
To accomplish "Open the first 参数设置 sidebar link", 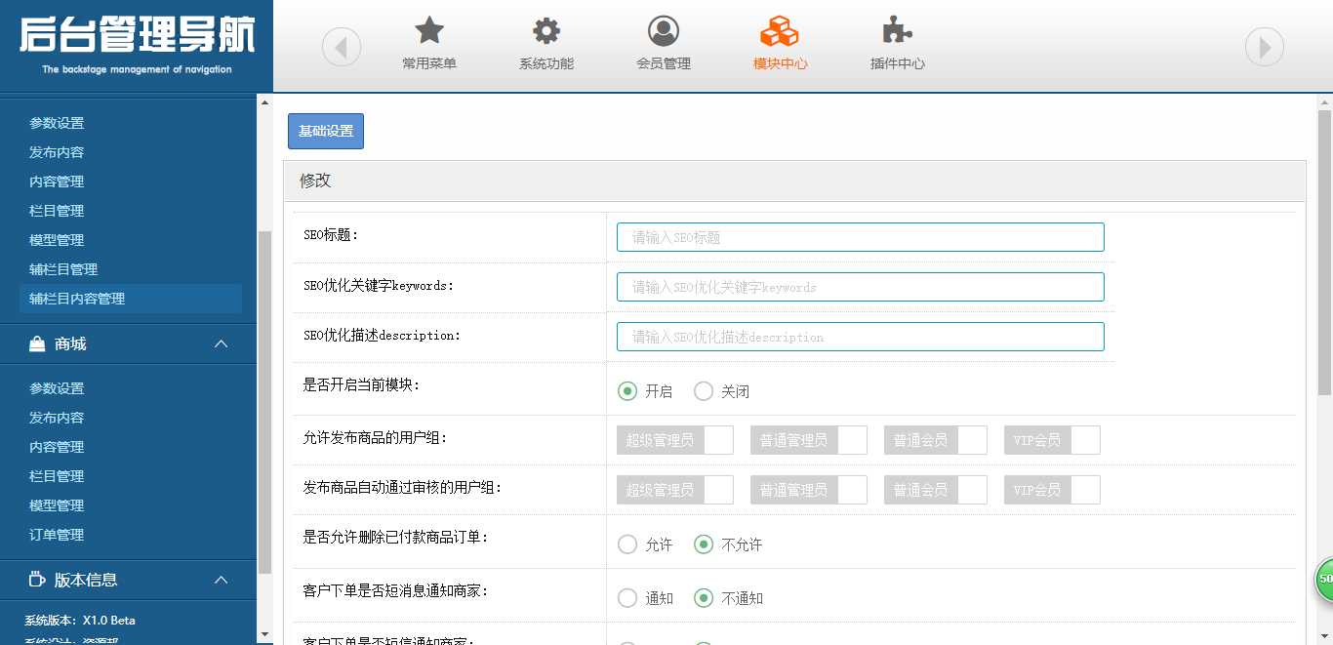I will (x=57, y=123).
